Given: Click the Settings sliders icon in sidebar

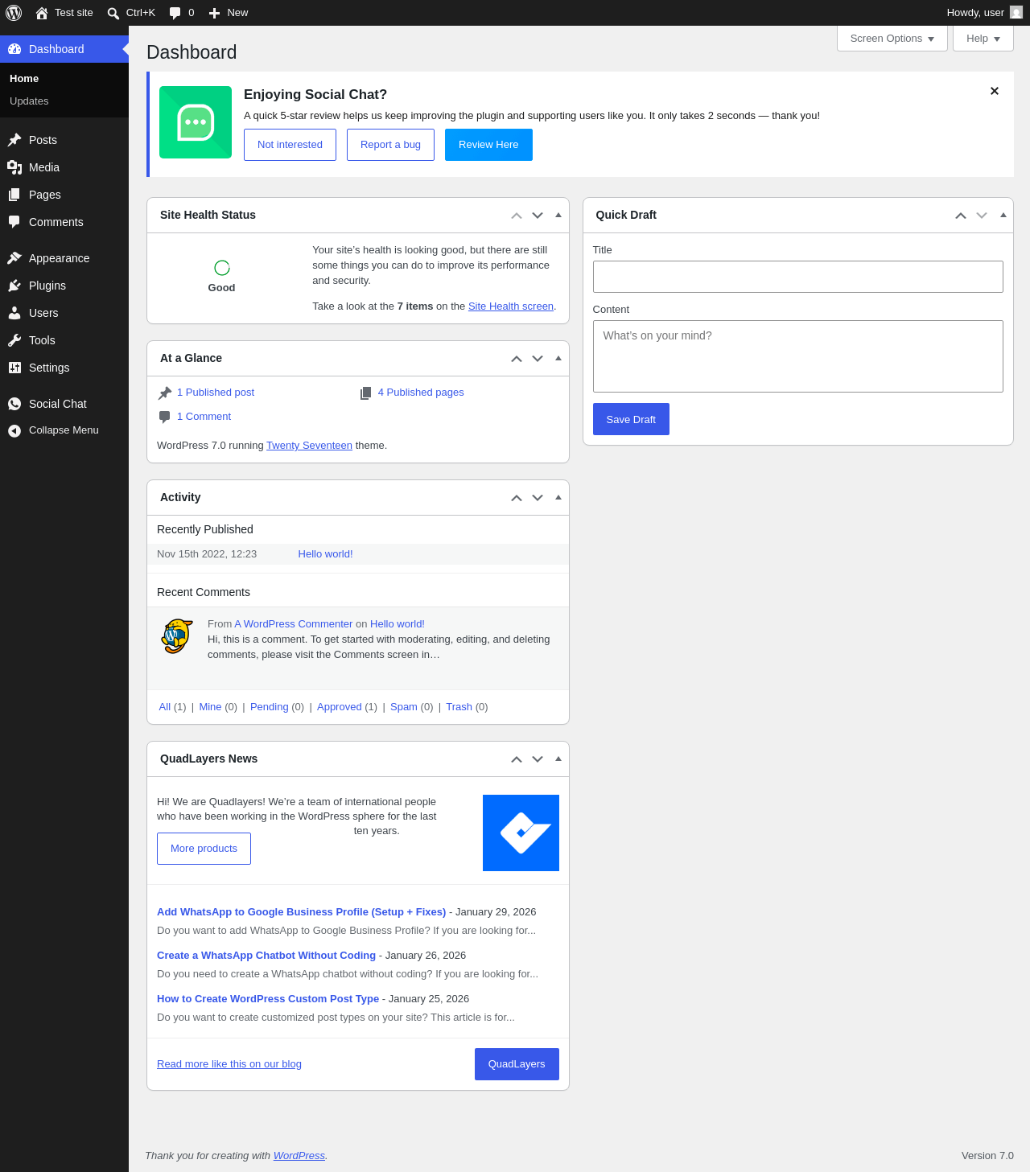Looking at the screenshot, I should [x=14, y=368].
